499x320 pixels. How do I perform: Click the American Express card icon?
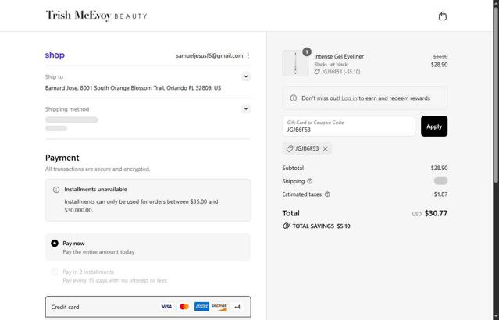point(201,307)
